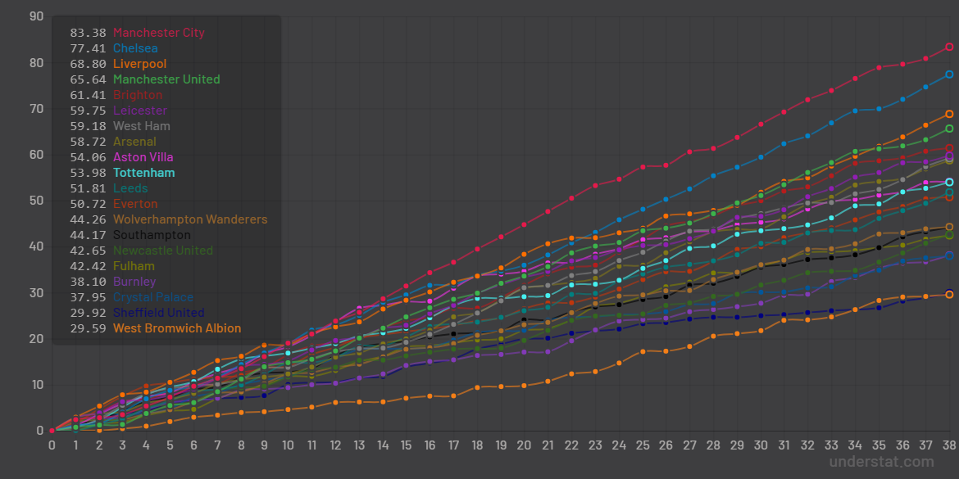Select Wolverhampton Wanderers legend entry

coord(190,219)
